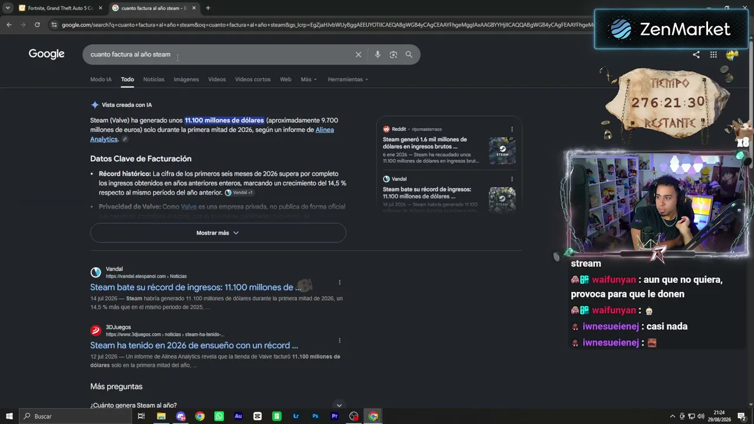Image resolution: width=754 pixels, height=424 pixels.
Task: Open Reddit source 'Steam generó 1.6 mil millones'
Action: [425, 143]
